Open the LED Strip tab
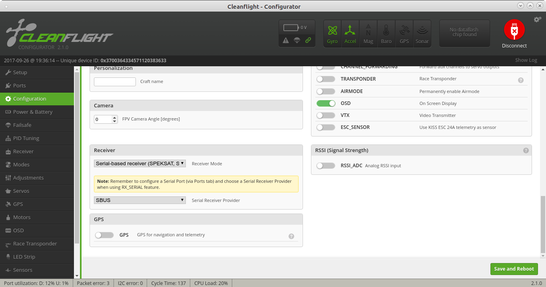 tap(37, 257)
